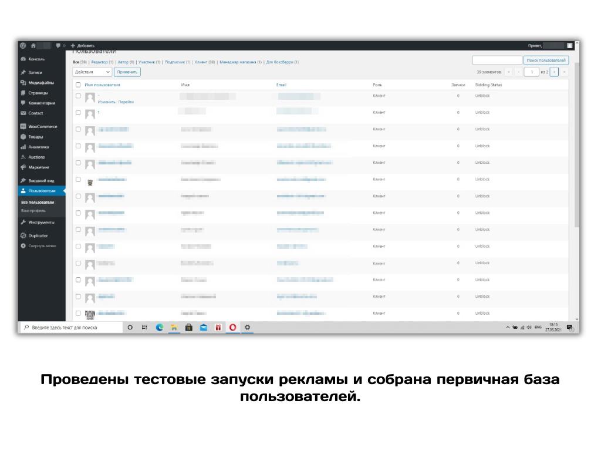Open the Auctions sidebar menu
The image size is (601, 451).
[x=36, y=157]
